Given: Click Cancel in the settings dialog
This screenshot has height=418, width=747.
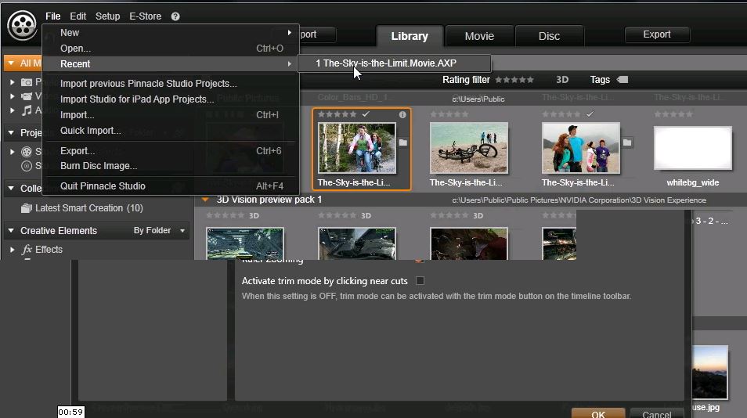Looking at the screenshot, I should click(656, 414).
